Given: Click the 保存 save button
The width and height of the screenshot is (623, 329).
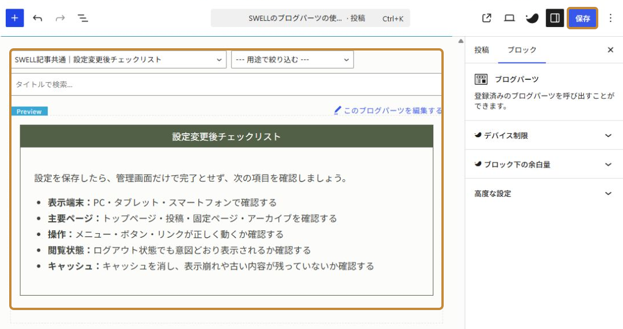Looking at the screenshot, I should (582, 18).
